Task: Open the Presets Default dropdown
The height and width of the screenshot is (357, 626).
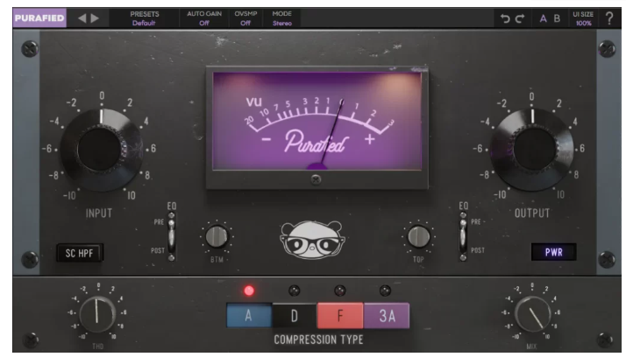Action: click(144, 18)
